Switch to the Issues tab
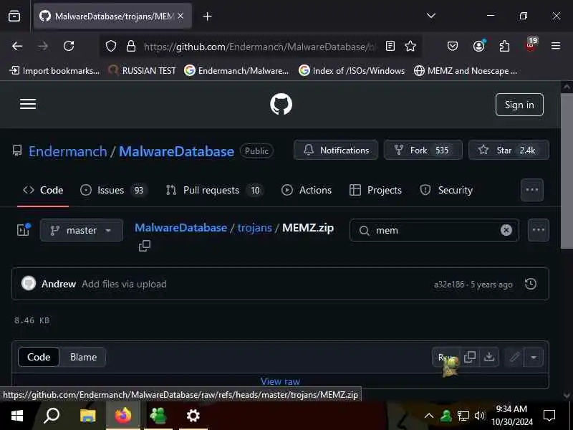The width and height of the screenshot is (573, 430). [113, 190]
